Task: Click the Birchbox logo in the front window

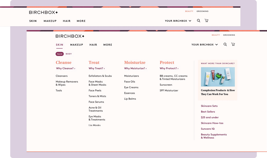Action: 70,36
